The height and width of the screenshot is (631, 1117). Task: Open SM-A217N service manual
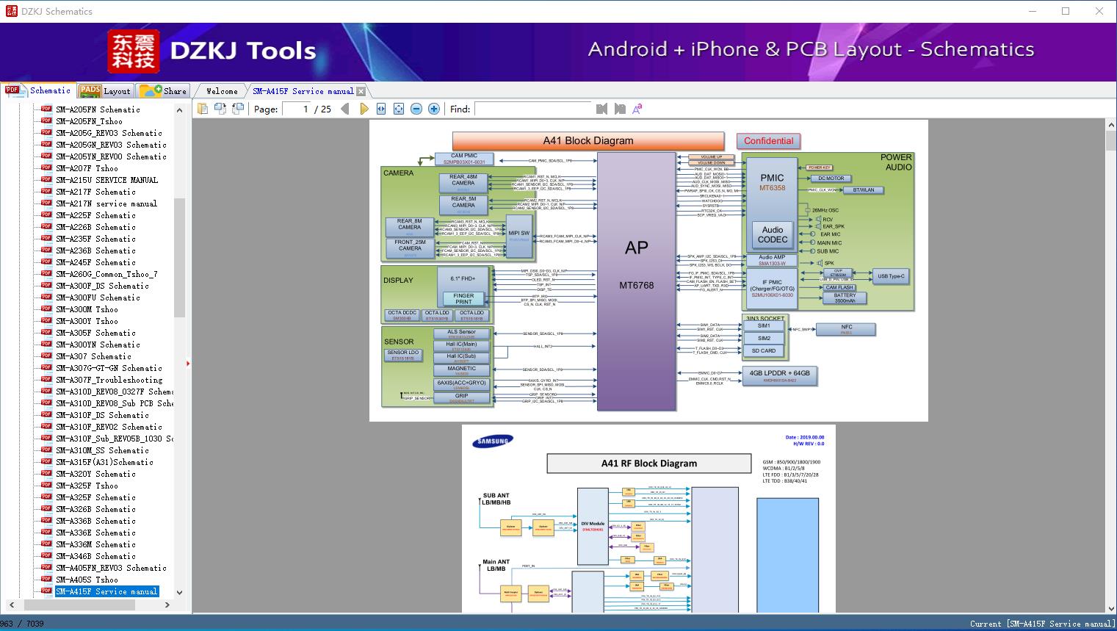click(x=106, y=203)
